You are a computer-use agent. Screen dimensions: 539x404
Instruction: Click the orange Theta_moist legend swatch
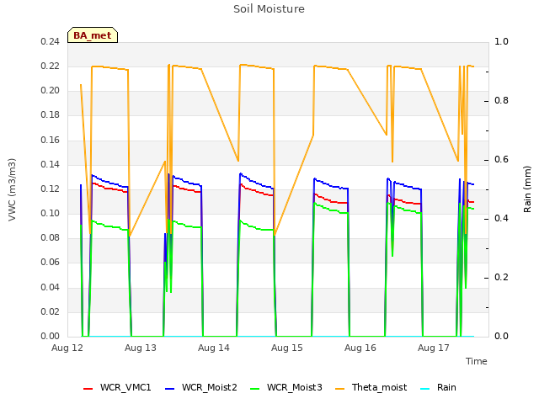click(339, 389)
